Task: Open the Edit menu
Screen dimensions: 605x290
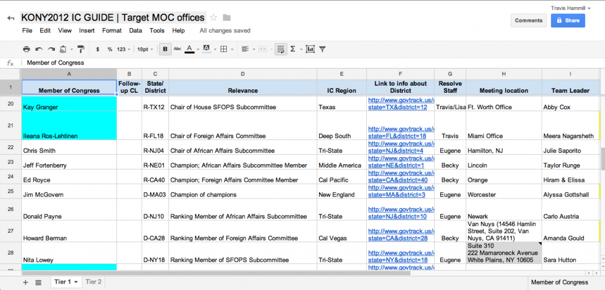Action: [x=45, y=31]
